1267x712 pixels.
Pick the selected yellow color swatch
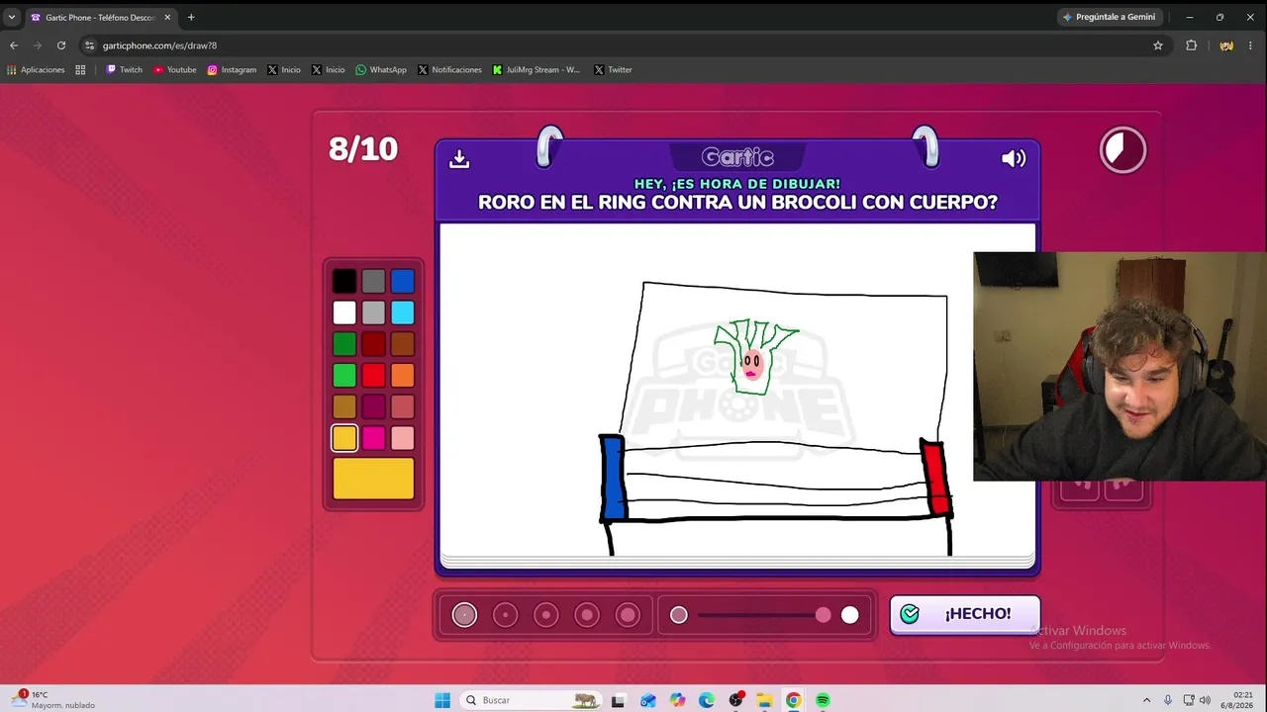point(344,438)
